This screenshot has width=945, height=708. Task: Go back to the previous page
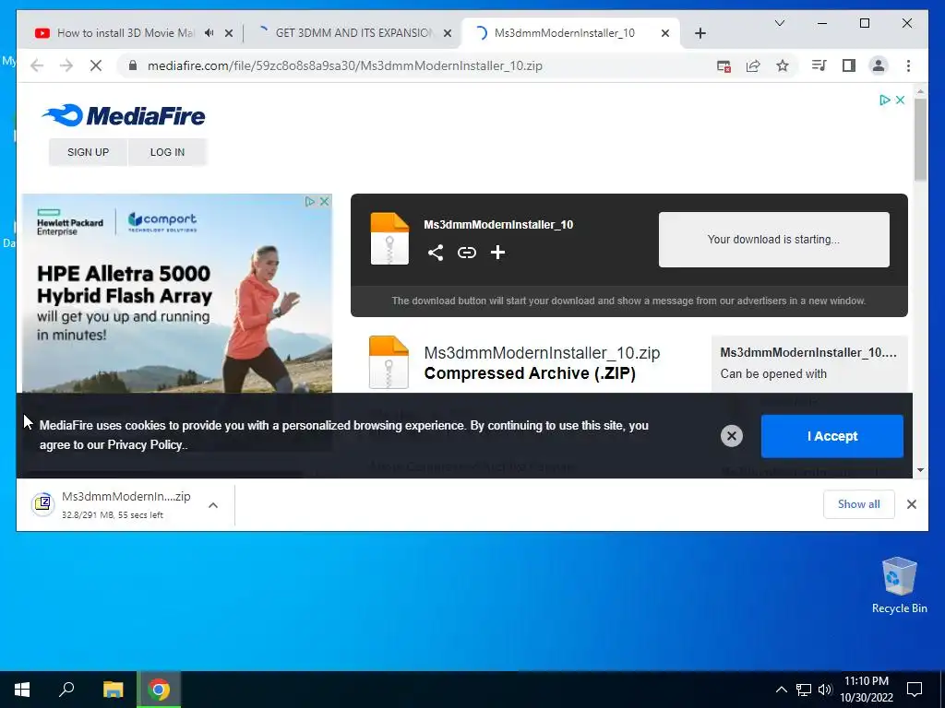pos(37,65)
